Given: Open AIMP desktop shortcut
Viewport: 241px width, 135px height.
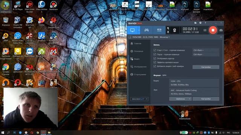Looking at the screenshot, I should [6, 37].
